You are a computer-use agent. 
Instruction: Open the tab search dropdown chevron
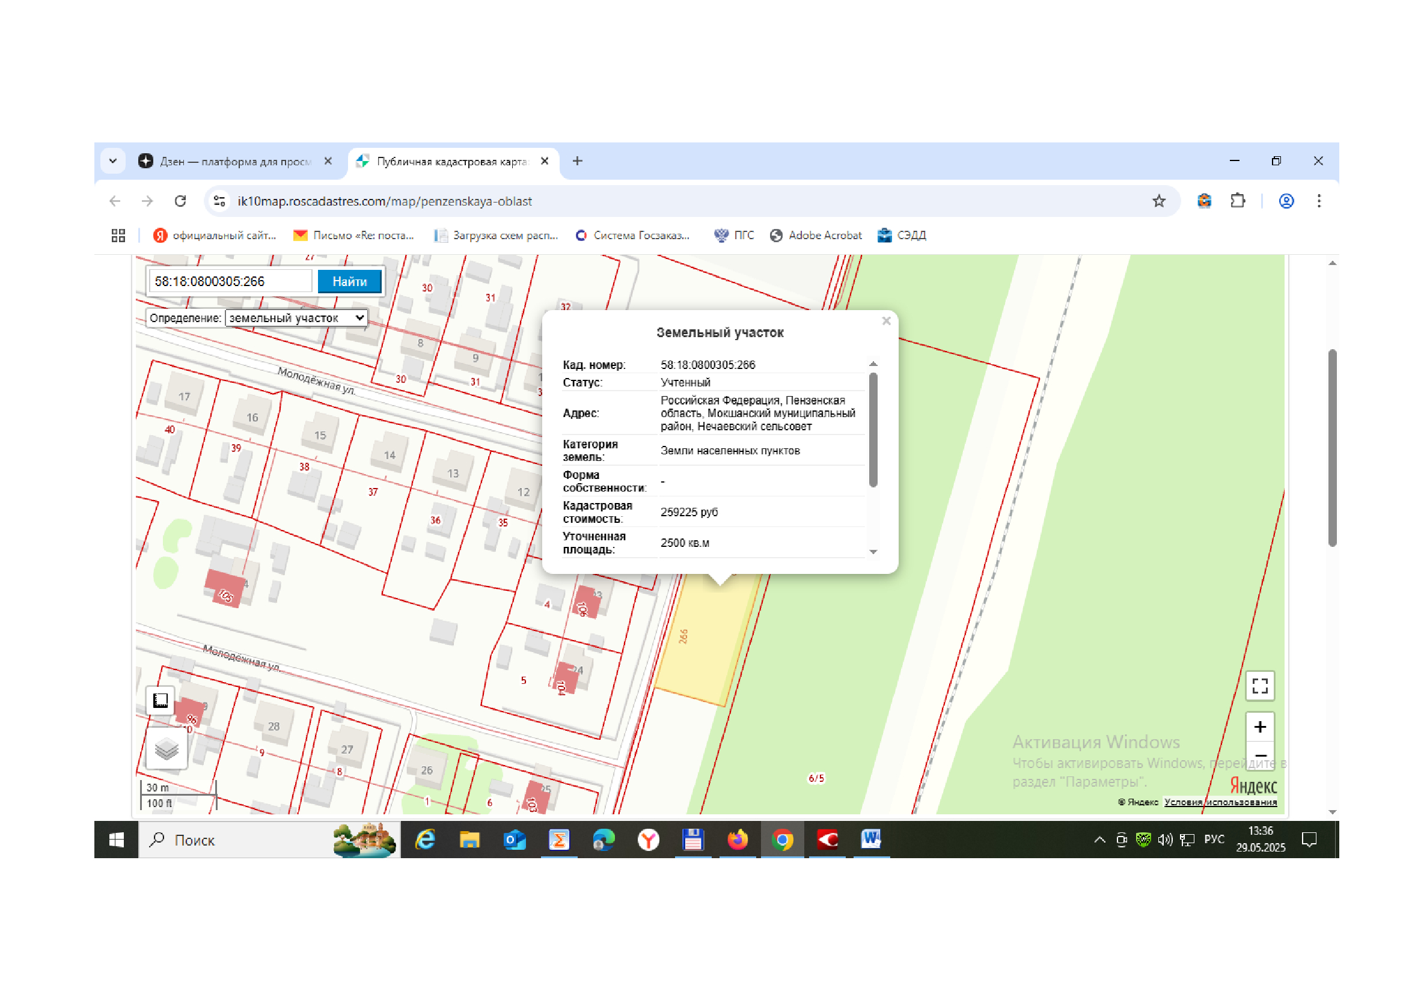112,161
